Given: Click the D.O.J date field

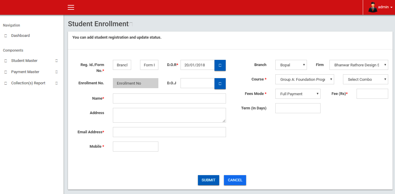Looking at the screenshot, I should (x=197, y=83).
